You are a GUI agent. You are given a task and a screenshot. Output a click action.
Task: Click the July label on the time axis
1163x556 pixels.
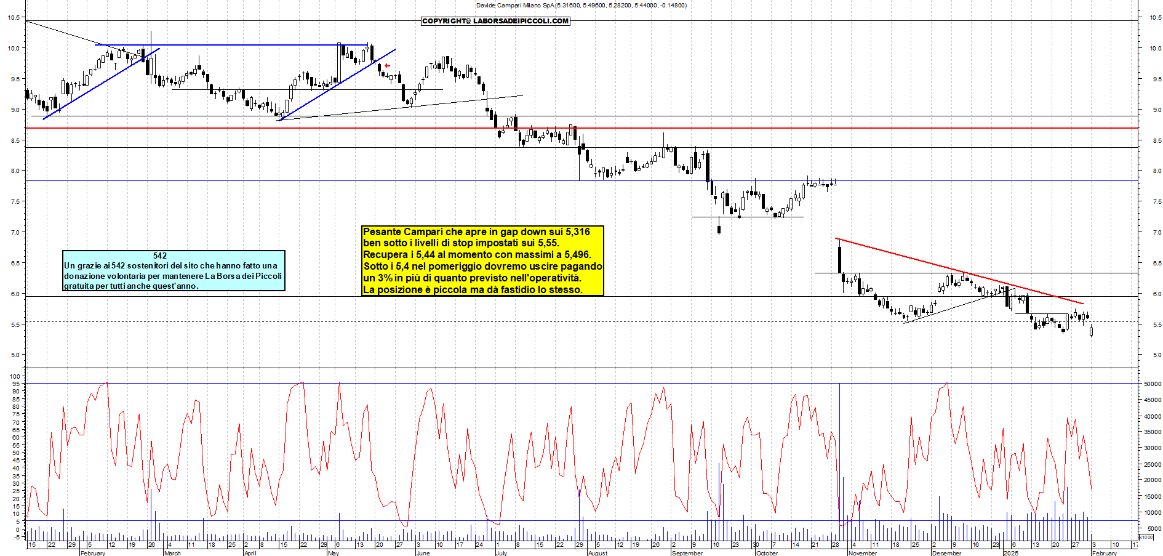coord(502,553)
